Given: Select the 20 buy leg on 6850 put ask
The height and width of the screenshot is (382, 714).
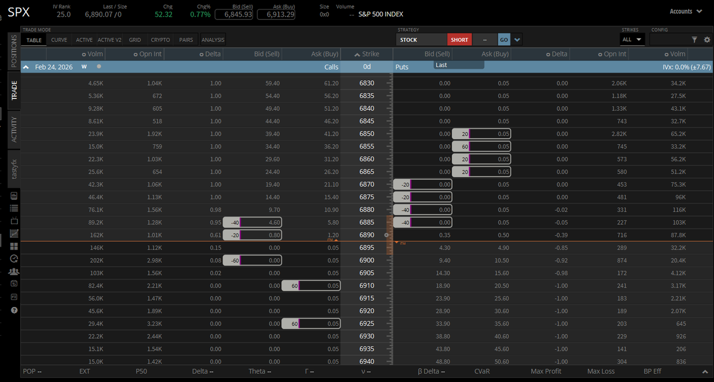Looking at the screenshot, I should 481,134.
